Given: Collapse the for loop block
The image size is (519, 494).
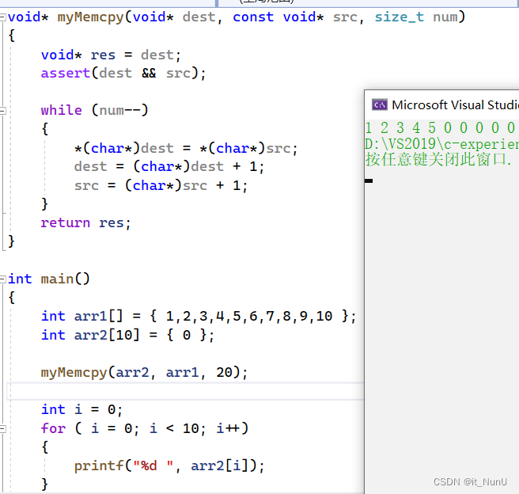Looking at the screenshot, I should click(x=2, y=429).
